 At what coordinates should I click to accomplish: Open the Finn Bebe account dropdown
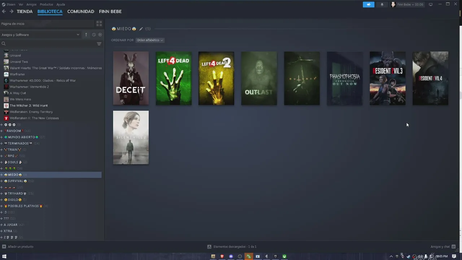click(x=408, y=4)
